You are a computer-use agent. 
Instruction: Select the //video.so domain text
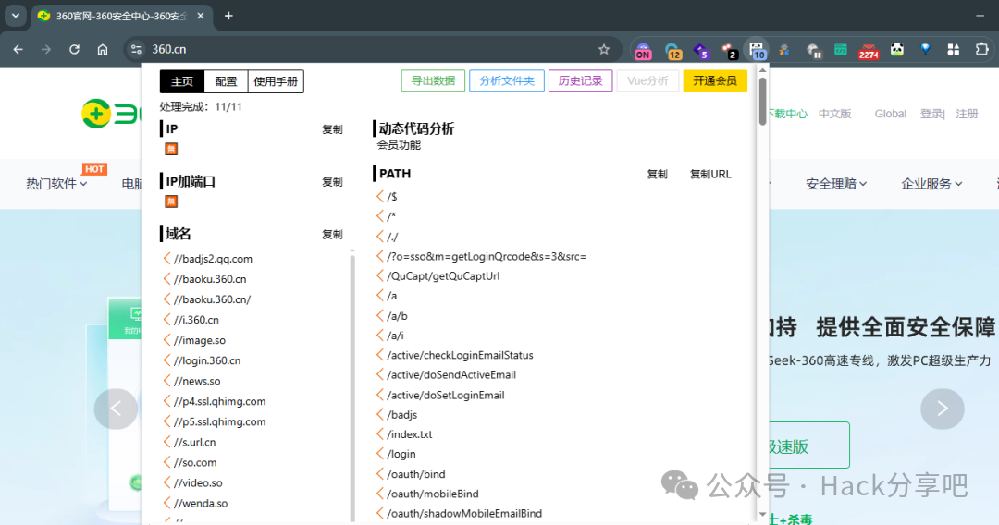click(198, 483)
